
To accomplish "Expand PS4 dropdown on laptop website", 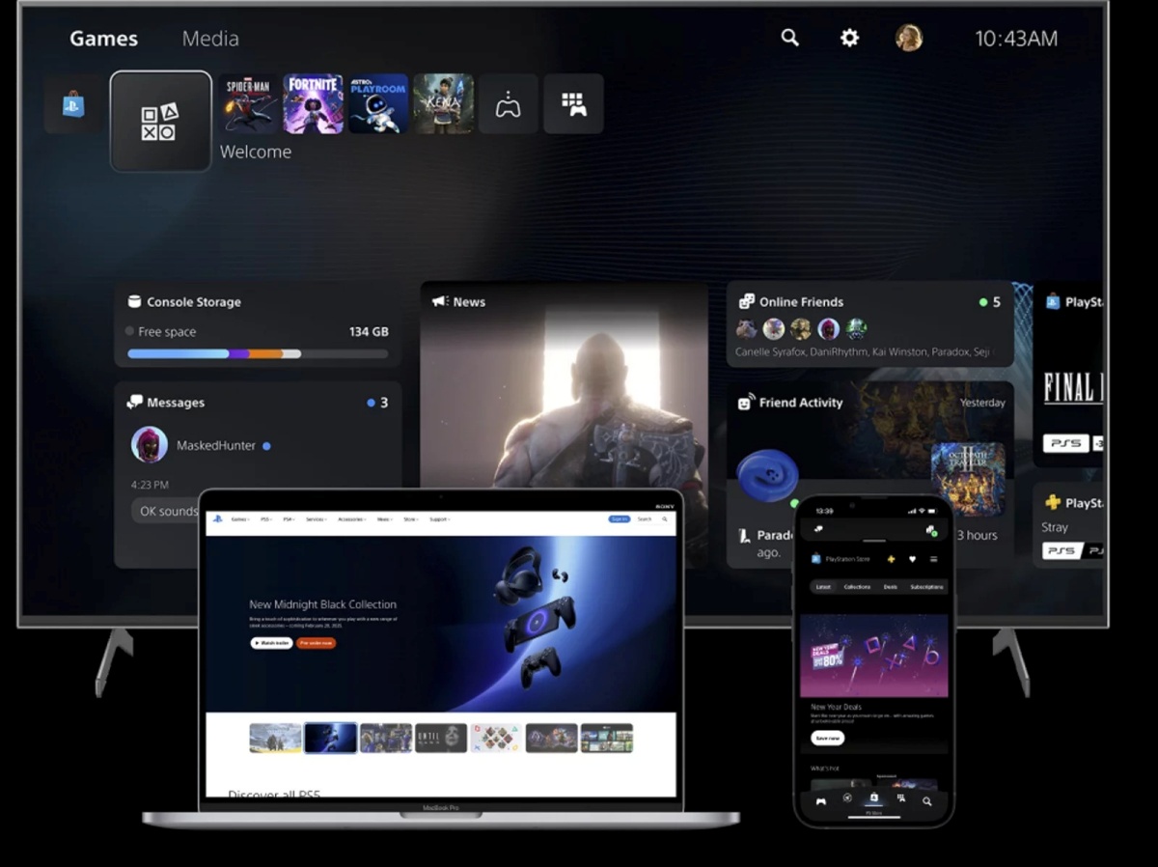I will (x=288, y=519).
